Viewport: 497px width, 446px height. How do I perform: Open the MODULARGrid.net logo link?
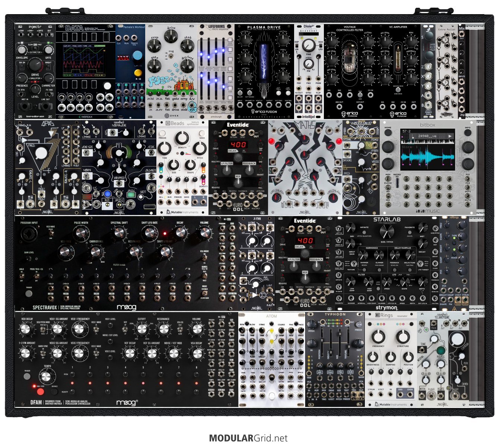tap(248, 438)
